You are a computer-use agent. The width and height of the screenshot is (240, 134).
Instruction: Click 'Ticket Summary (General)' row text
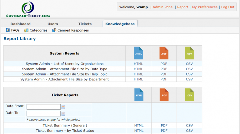[65, 126]
